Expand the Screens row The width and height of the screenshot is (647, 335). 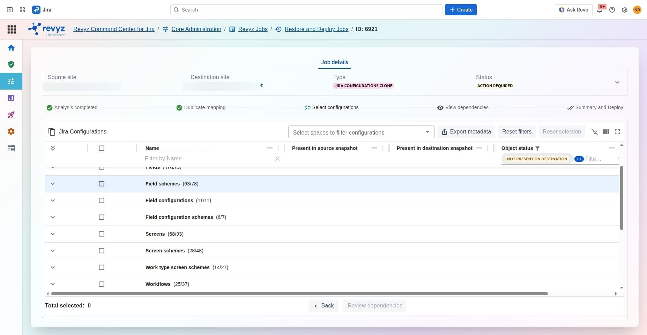[53, 234]
